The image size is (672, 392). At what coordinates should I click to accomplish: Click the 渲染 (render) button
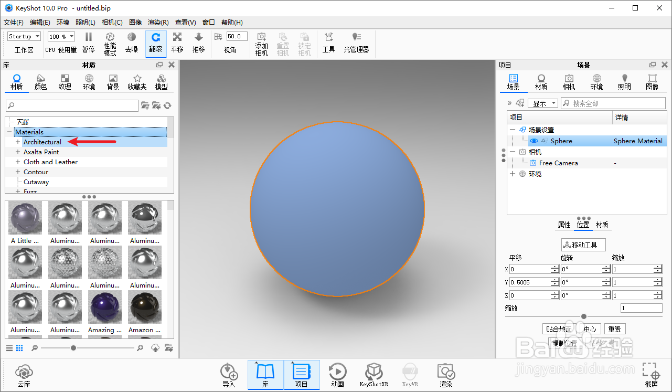coord(446,375)
